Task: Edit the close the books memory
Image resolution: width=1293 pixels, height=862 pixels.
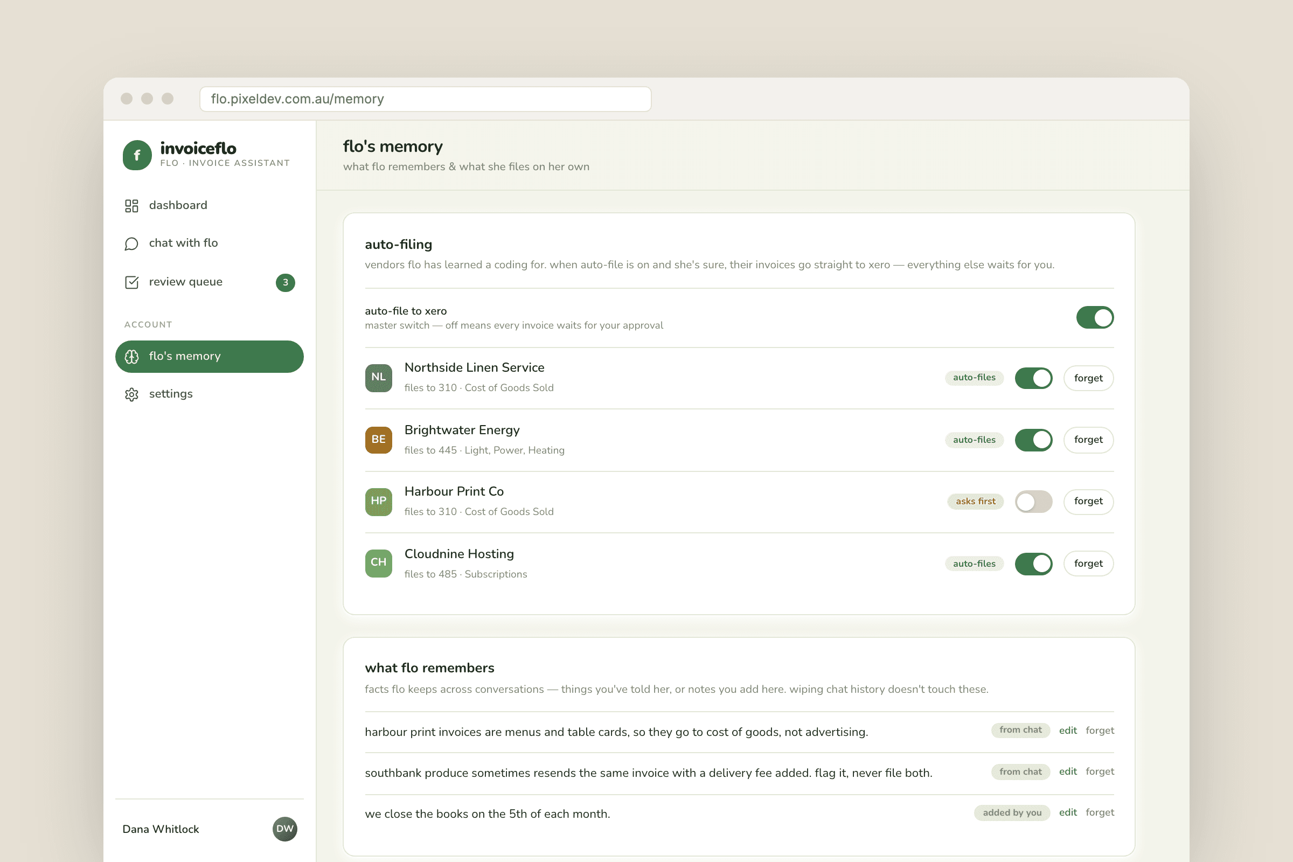Action: (1068, 812)
